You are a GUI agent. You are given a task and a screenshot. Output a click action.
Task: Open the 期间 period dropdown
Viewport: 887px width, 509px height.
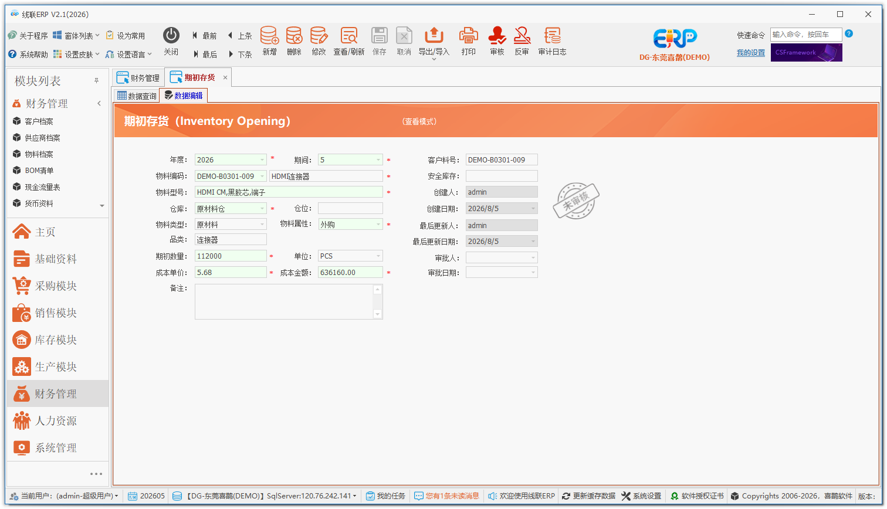click(x=378, y=160)
